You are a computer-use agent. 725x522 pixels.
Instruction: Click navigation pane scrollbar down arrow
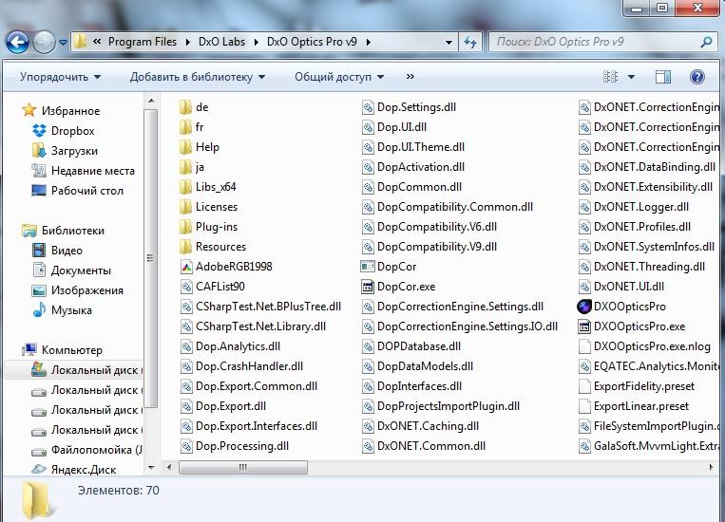151,468
